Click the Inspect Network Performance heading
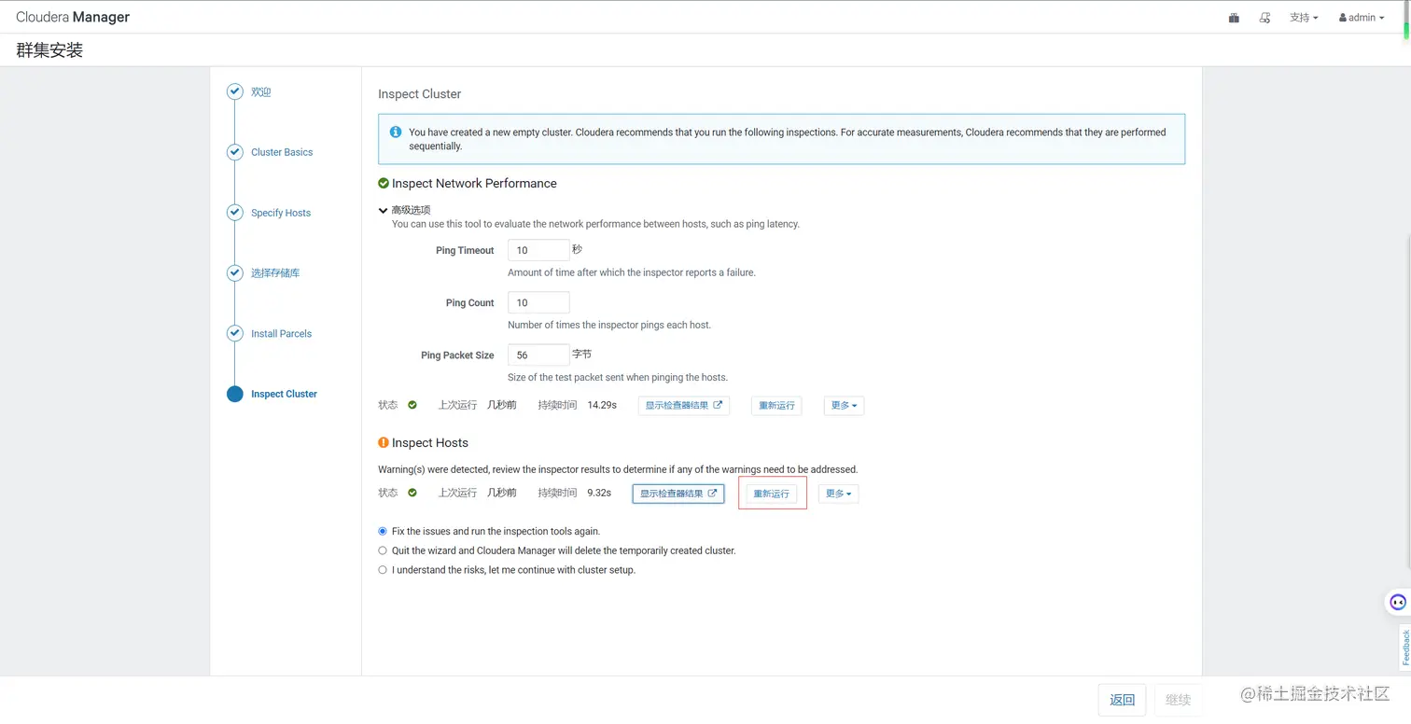The width and height of the screenshot is (1411, 724). (474, 184)
